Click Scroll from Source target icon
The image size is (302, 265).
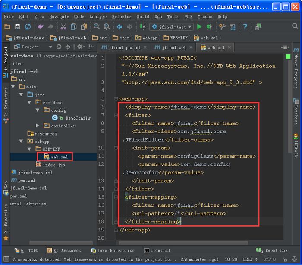(x=59, y=47)
